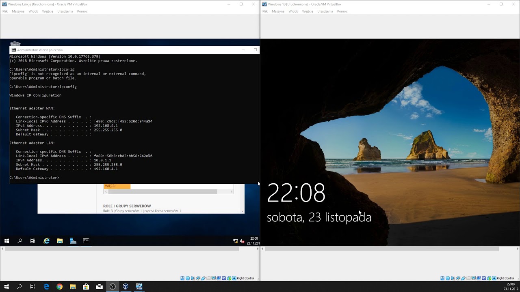
Task: Open Internet Explorer in guest server taskbar
Action: 47,241
